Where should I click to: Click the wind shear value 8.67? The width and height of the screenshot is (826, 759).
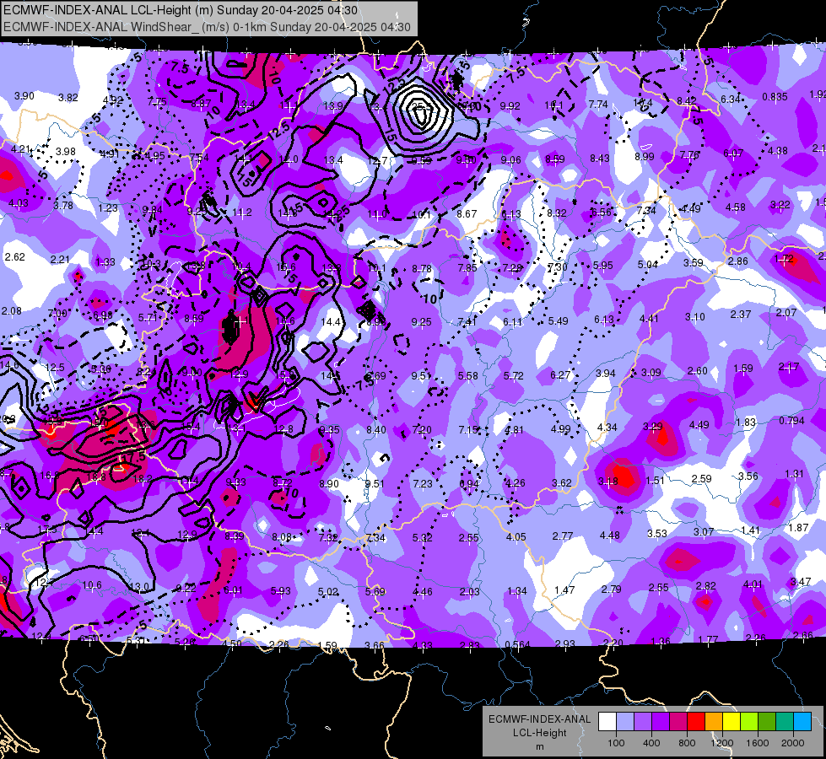(467, 214)
